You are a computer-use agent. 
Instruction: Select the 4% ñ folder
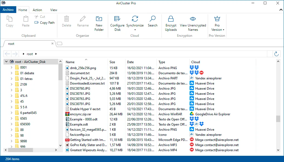[x=24, y=96]
